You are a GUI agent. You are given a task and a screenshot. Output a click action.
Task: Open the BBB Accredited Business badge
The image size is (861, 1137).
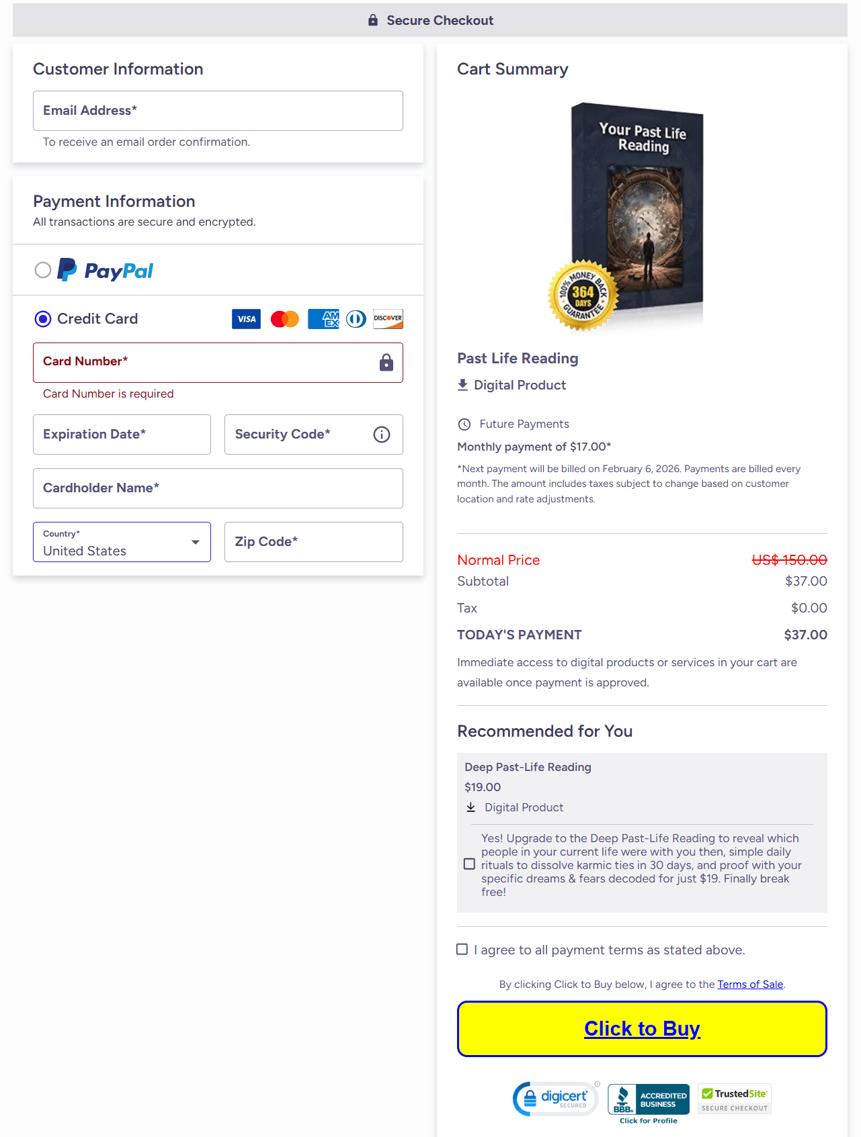(x=649, y=1102)
